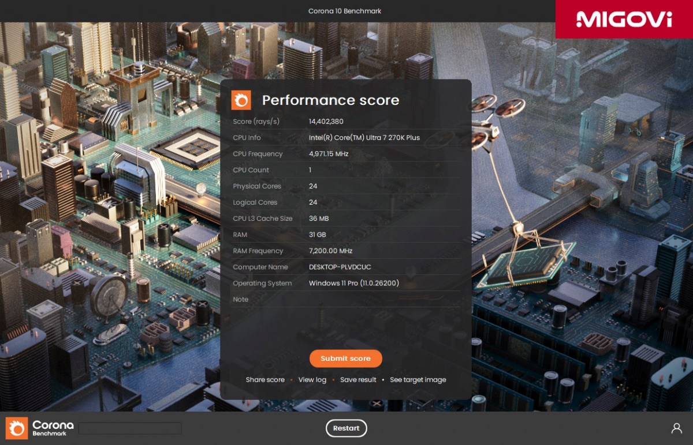Click the text field next to the Corona logo
This screenshot has height=445, width=693.
pyautogui.click(x=131, y=428)
